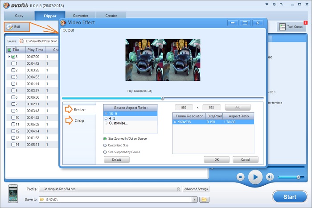The height and width of the screenshot is (208, 312).
Task: Confirm with the OK button
Action: [x=217, y=160]
